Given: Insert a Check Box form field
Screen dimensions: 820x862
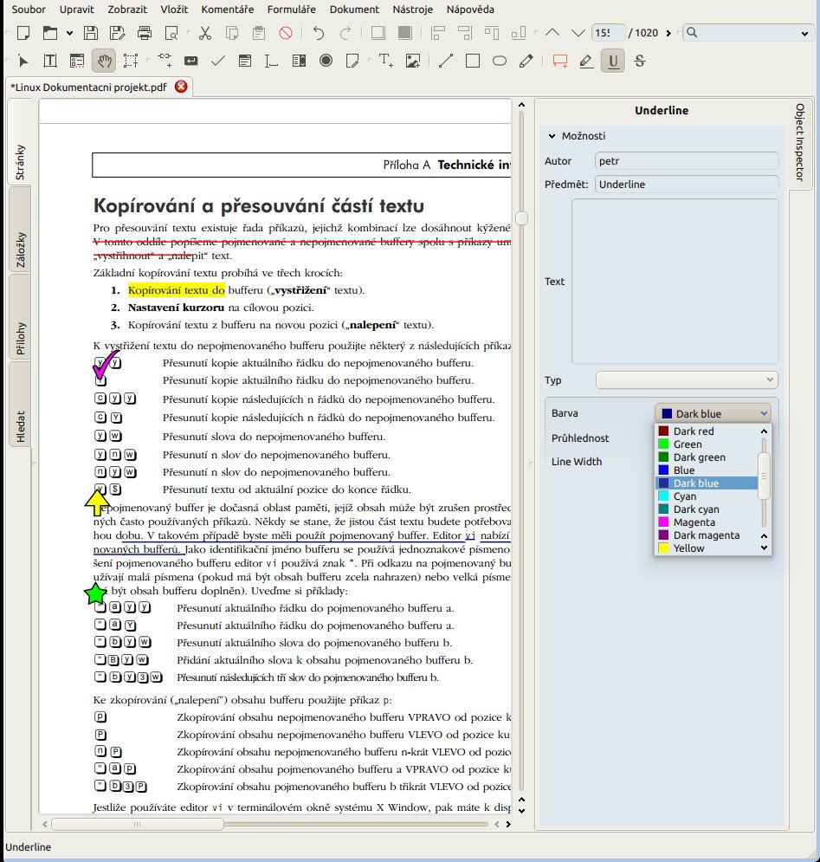Looking at the screenshot, I should (x=218, y=61).
